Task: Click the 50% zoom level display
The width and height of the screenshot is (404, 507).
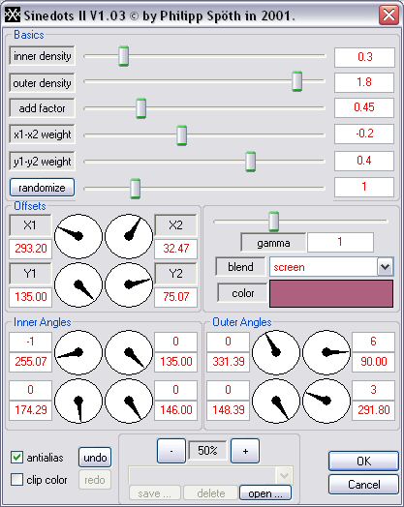Action: tap(207, 451)
